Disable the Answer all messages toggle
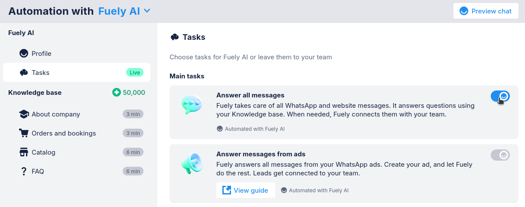 [x=500, y=96]
